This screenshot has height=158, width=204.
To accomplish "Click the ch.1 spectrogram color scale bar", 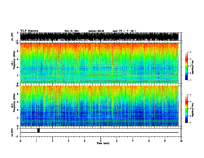I will point(186,66).
